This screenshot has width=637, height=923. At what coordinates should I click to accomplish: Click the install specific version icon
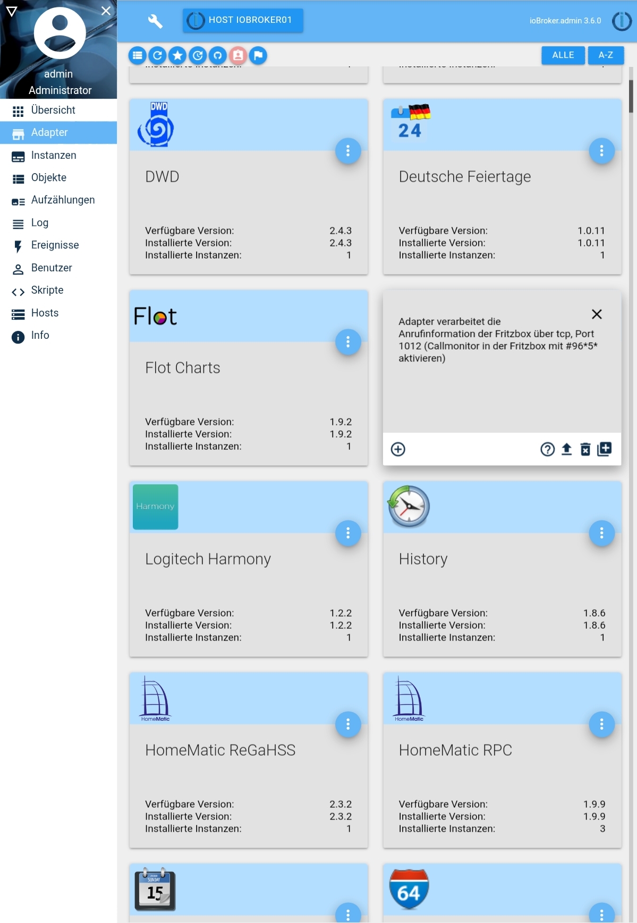[605, 449]
